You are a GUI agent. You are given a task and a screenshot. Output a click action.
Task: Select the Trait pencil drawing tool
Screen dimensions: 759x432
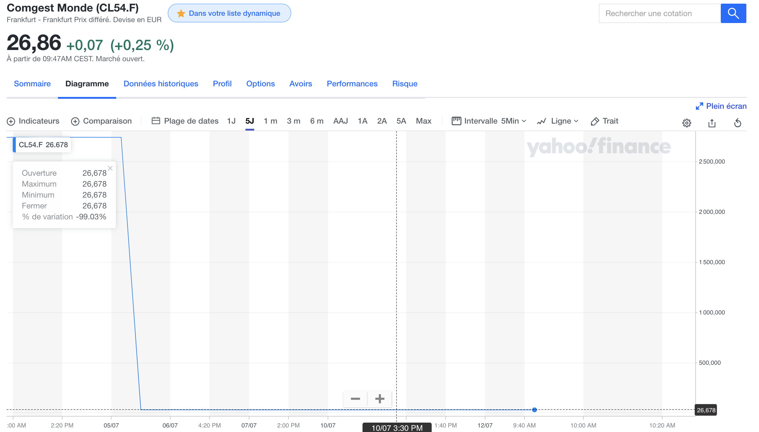(x=595, y=121)
